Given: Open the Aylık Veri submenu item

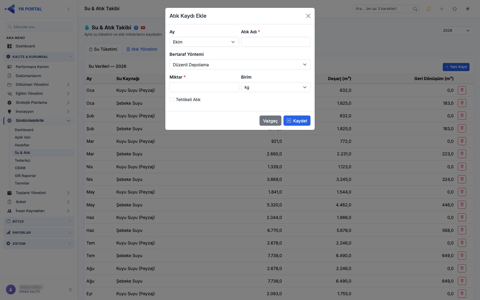Looking at the screenshot, I should [x=23, y=137].
